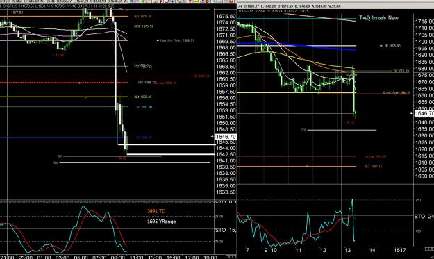Click the 1662.00 price axis label
The image size is (434, 259).
click(226, 73)
